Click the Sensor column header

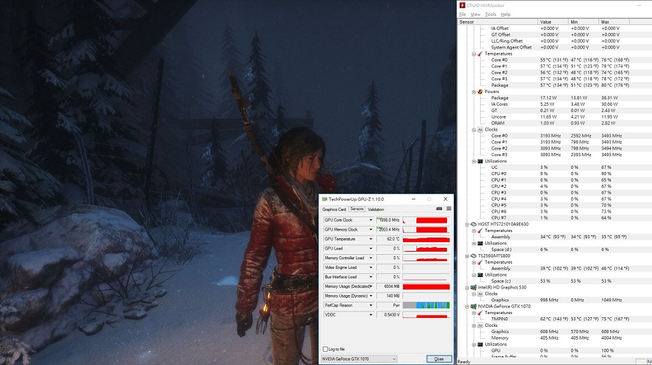[497, 22]
